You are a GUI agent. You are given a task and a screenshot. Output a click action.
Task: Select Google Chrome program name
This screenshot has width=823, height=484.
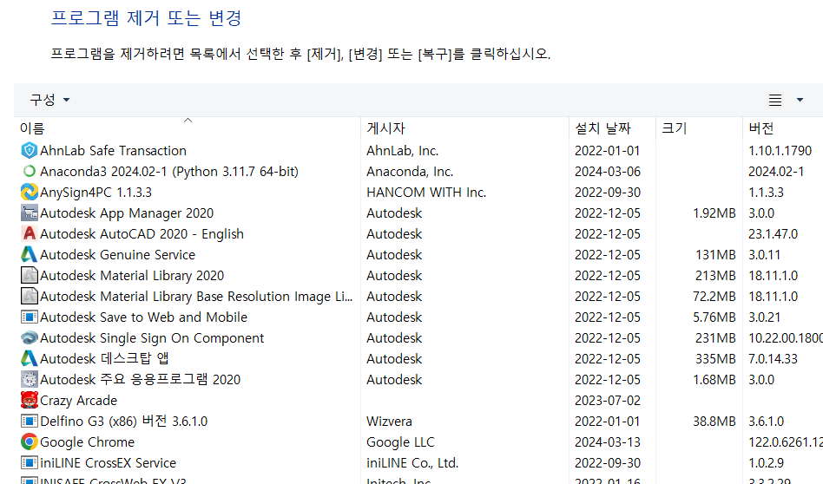[x=87, y=442]
